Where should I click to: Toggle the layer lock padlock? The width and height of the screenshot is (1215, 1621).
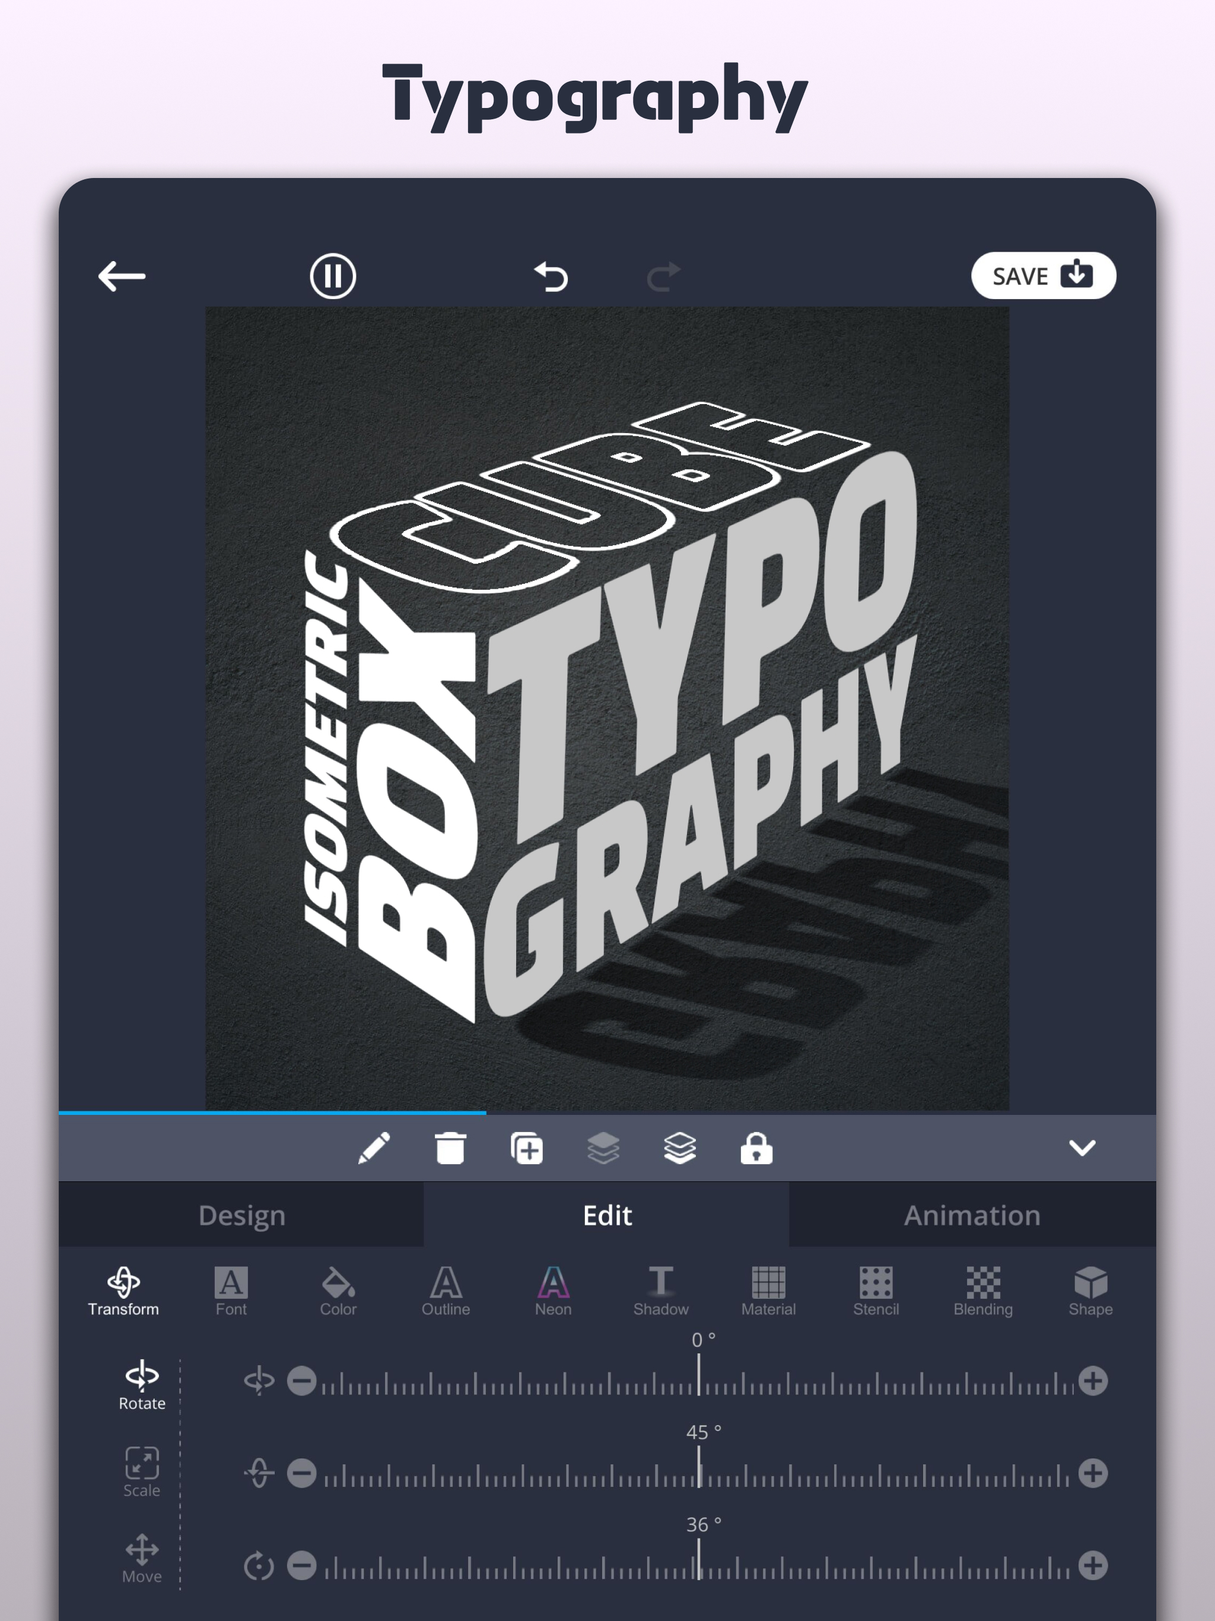coord(756,1148)
